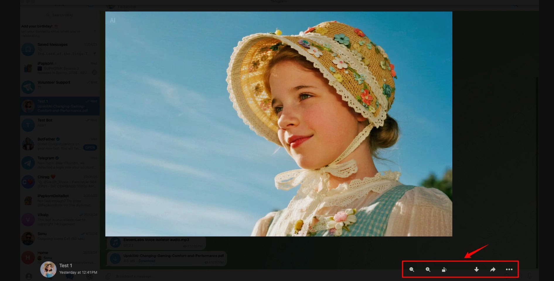This screenshot has width=554, height=281.
Task: Open the Test Bot chat
Action: [x=60, y=125]
